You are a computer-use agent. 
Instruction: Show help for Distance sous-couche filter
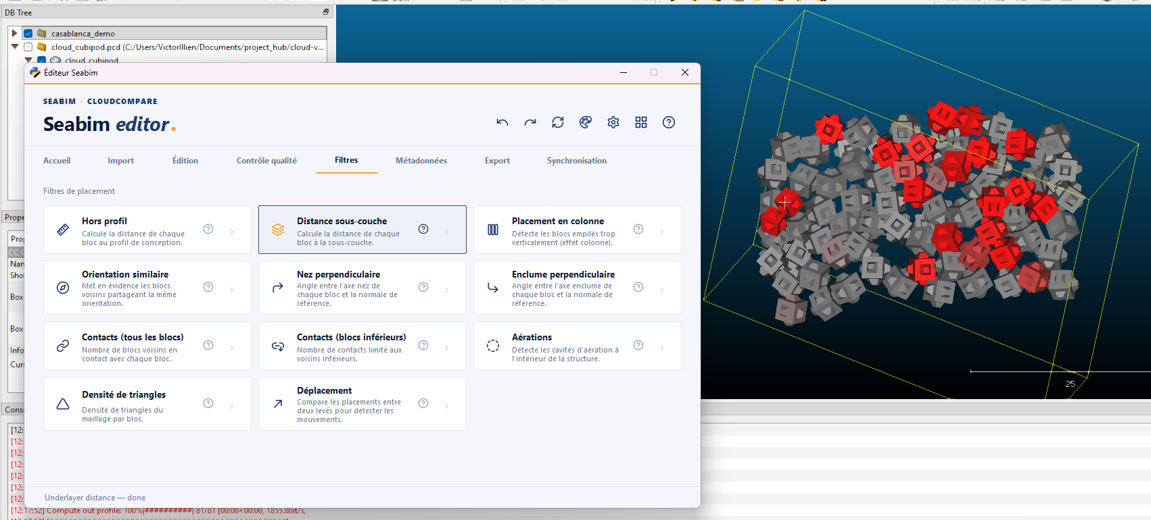pos(423,229)
